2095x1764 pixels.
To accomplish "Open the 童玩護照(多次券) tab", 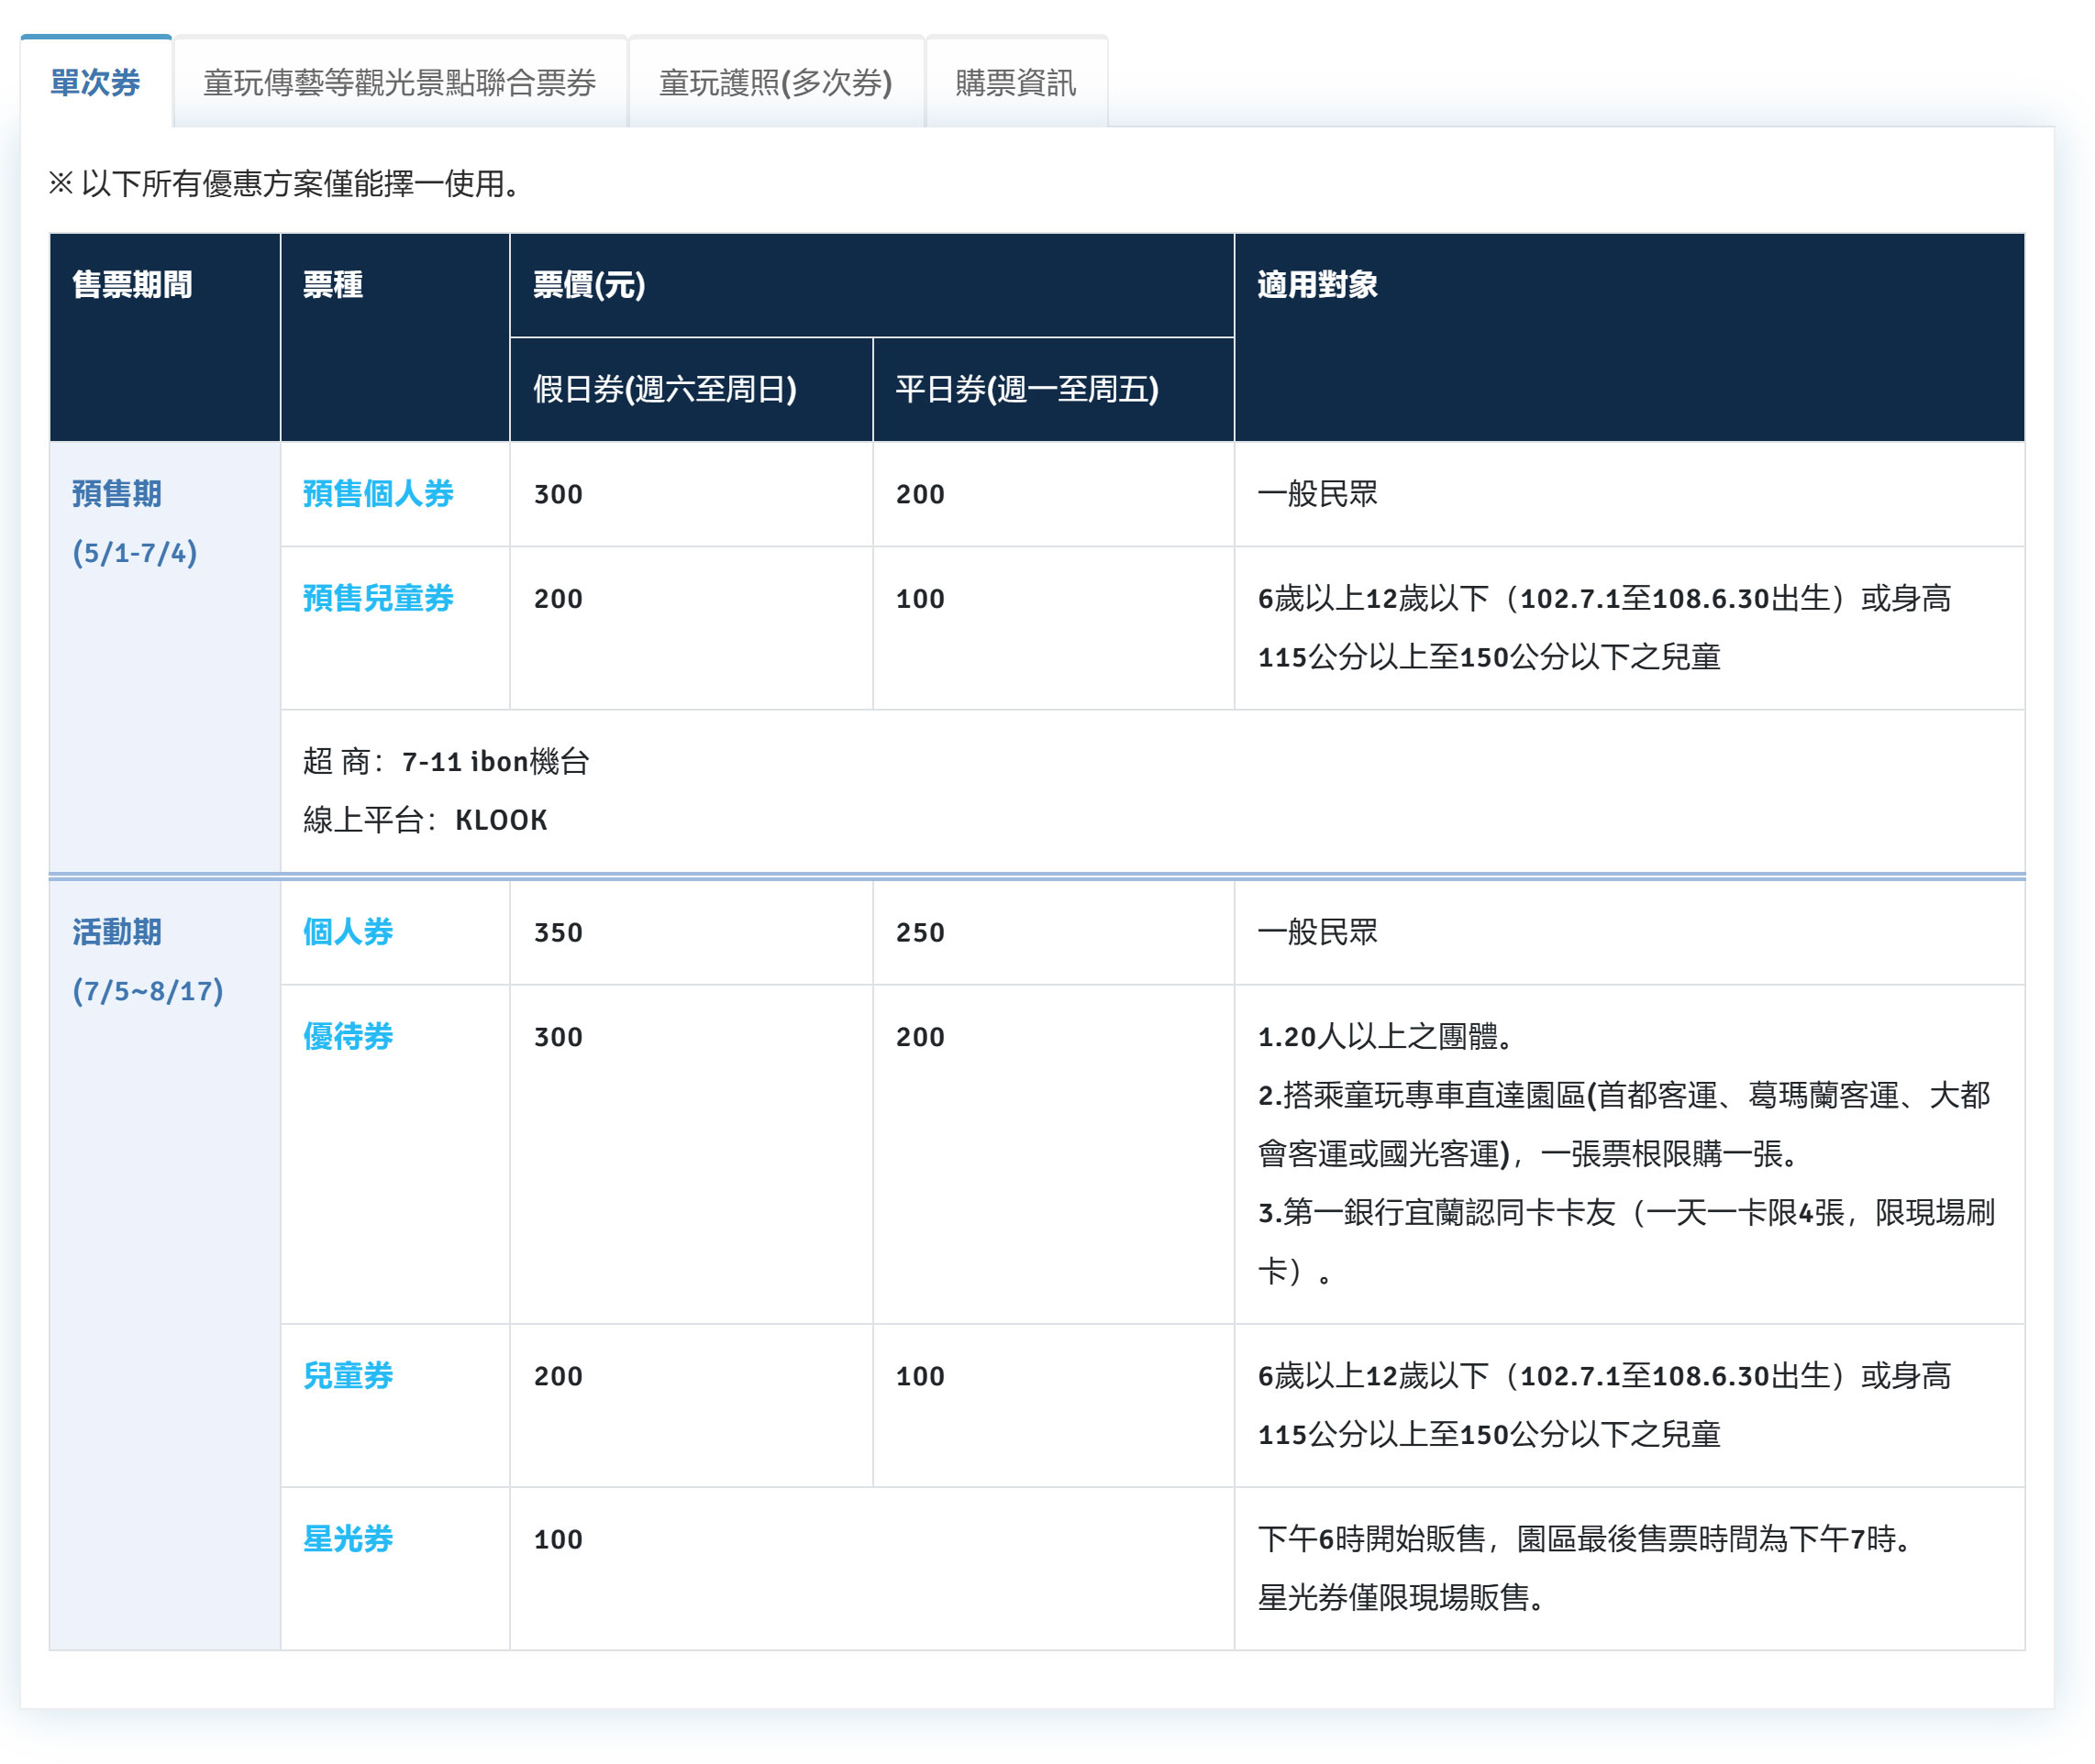I will [775, 82].
